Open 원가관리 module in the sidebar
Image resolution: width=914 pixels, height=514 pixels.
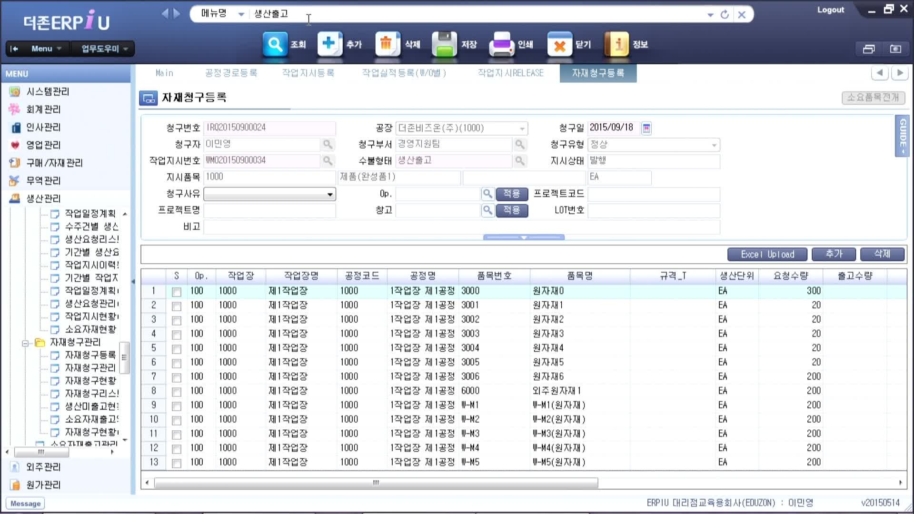[43, 485]
